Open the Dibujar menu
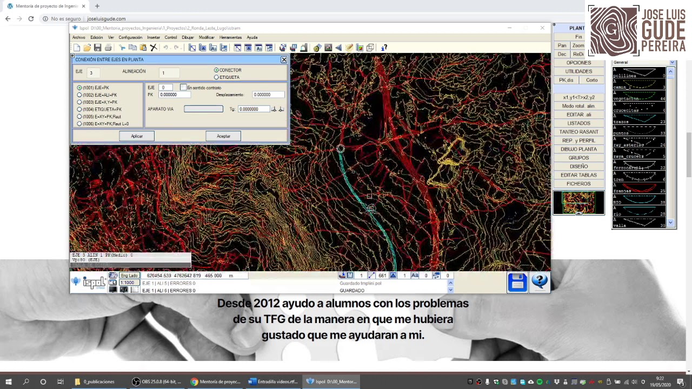 (188, 37)
